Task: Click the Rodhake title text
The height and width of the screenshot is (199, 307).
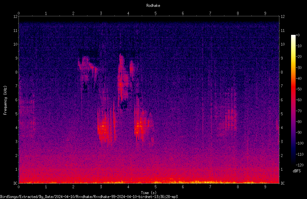Action: [153, 6]
